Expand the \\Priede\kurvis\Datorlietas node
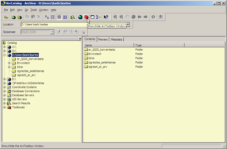Screen dimensions: 227x149 (x=5, y=83)
